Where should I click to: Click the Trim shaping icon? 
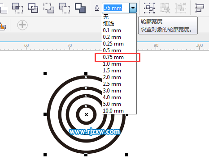point(17,8)
